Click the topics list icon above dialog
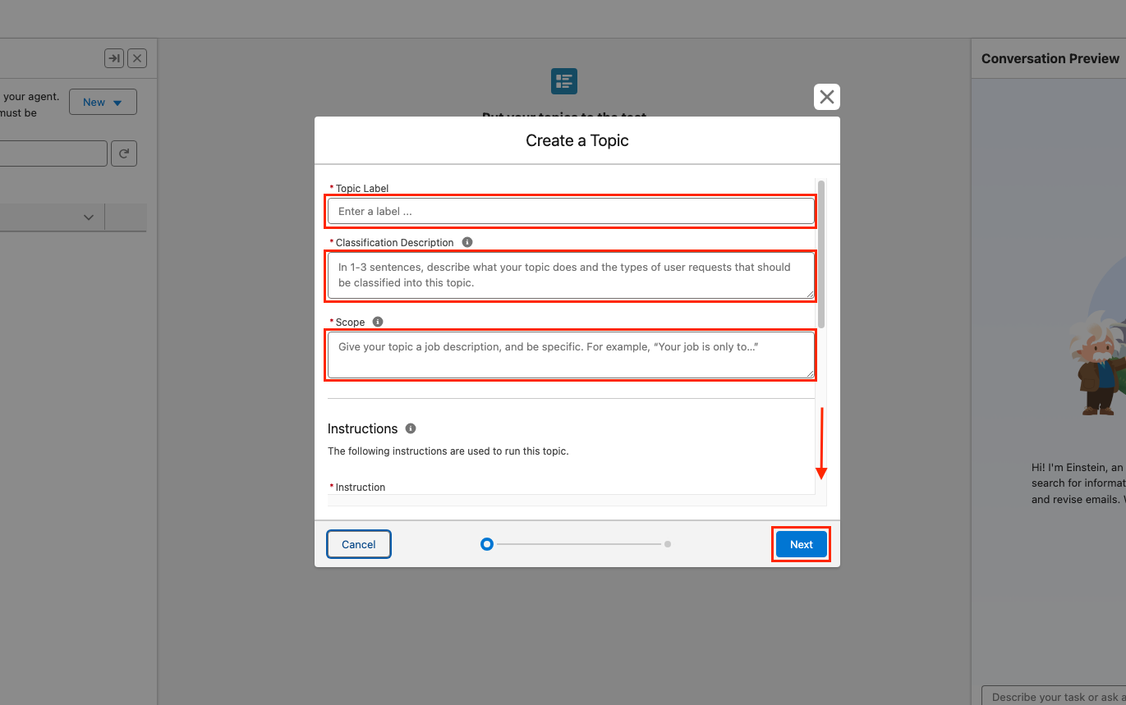 click(x=563, y=81)
